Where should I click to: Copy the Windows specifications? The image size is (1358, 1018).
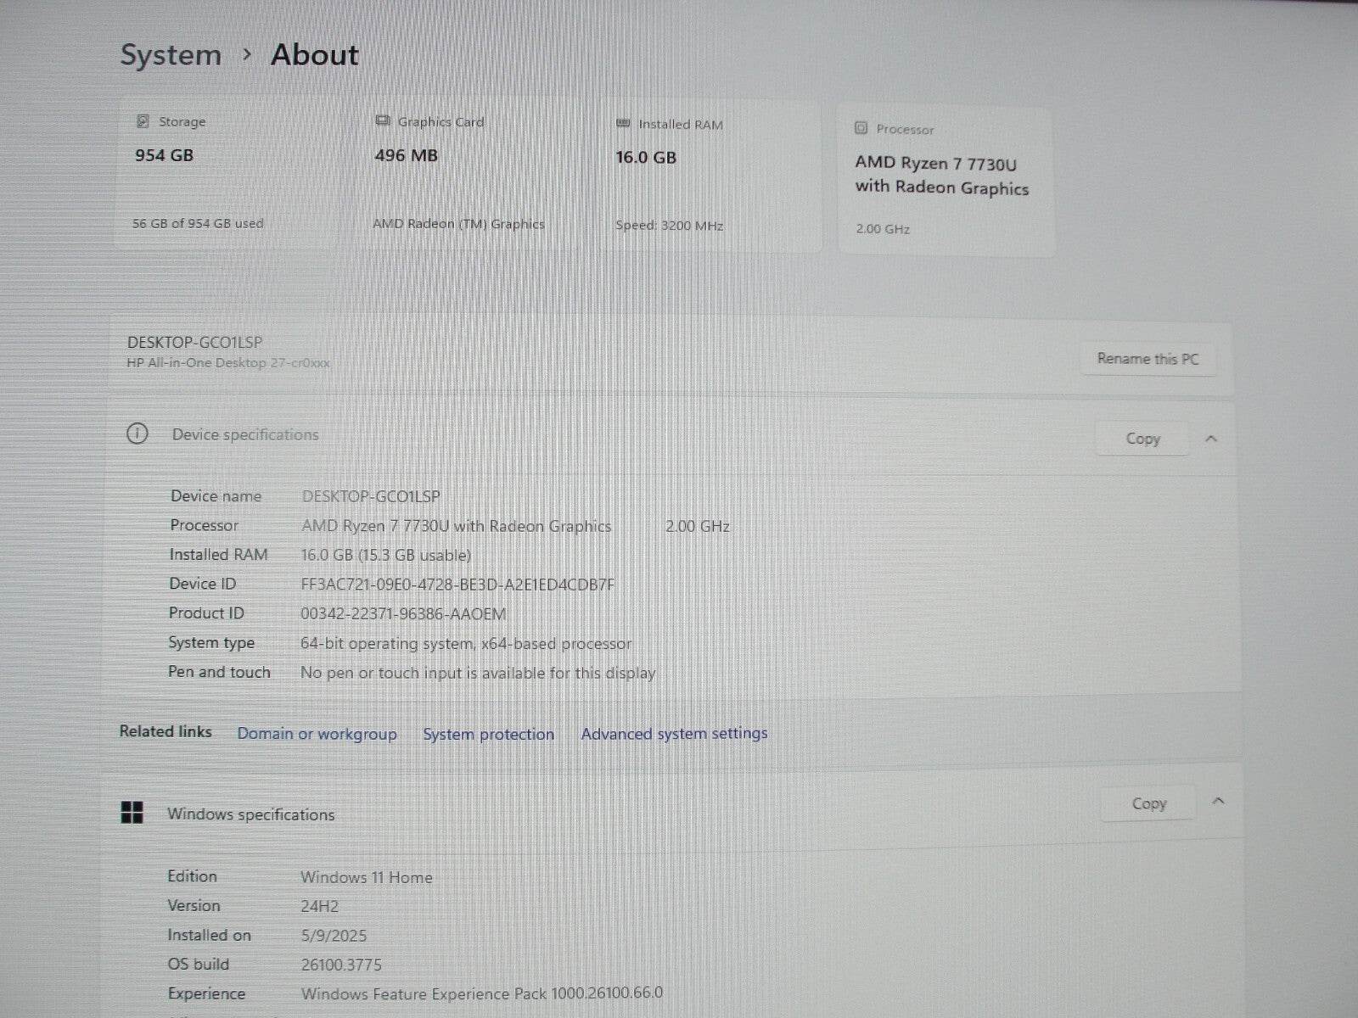1148,803
